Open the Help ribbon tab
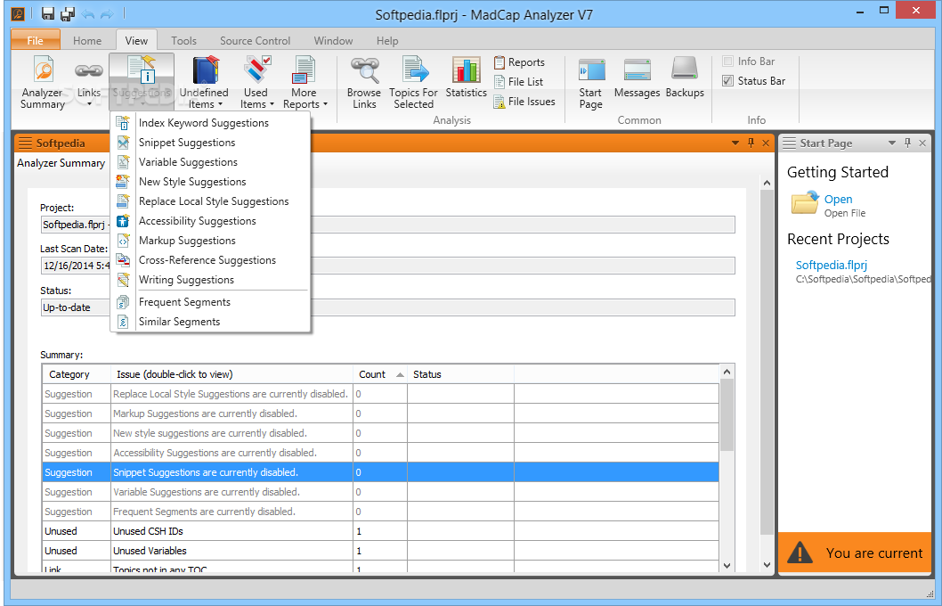The width and height of the screenshot is (942, 606). click(x=387, y=40)
